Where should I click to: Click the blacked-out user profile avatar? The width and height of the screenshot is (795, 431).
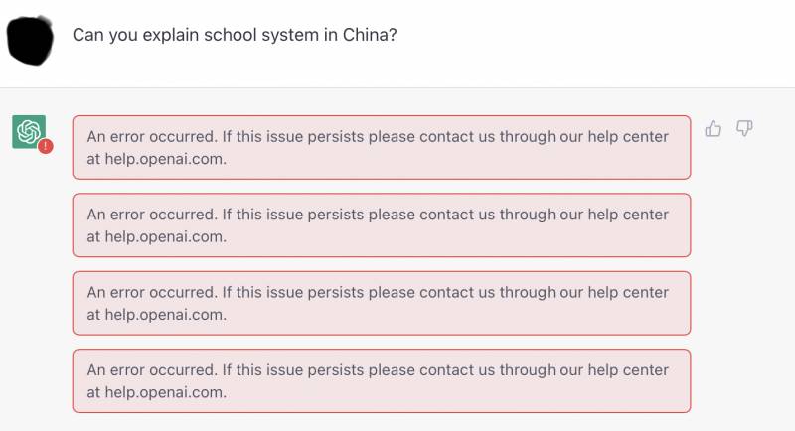click(30, 37)
